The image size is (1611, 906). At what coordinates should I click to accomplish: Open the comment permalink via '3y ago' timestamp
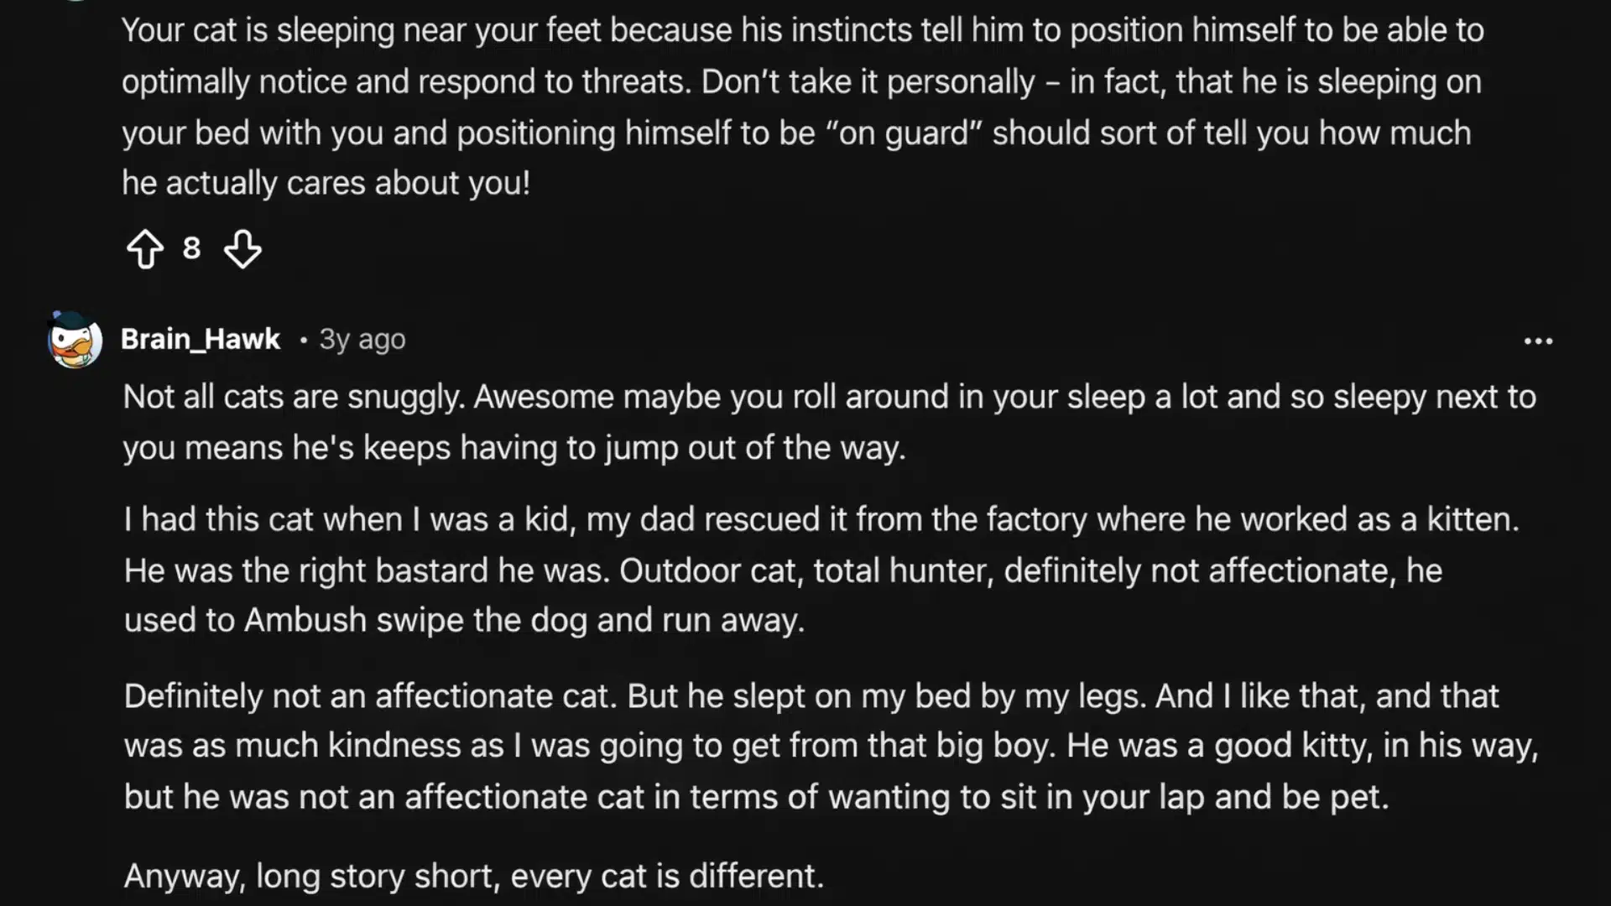361,340
